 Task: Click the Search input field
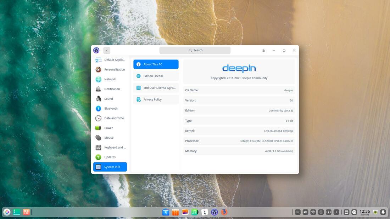click(195, 50)
